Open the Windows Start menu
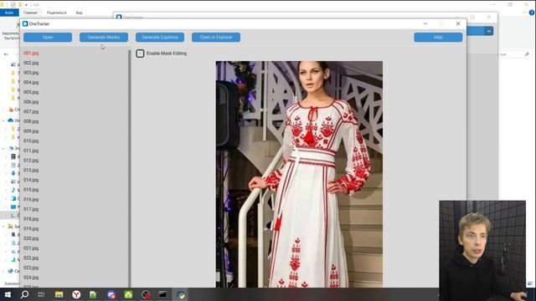This screenshot has height=301, width=536. click(8, 294)
